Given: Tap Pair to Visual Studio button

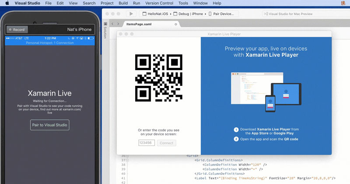Looking at the screenshot, I should (49, 125).
